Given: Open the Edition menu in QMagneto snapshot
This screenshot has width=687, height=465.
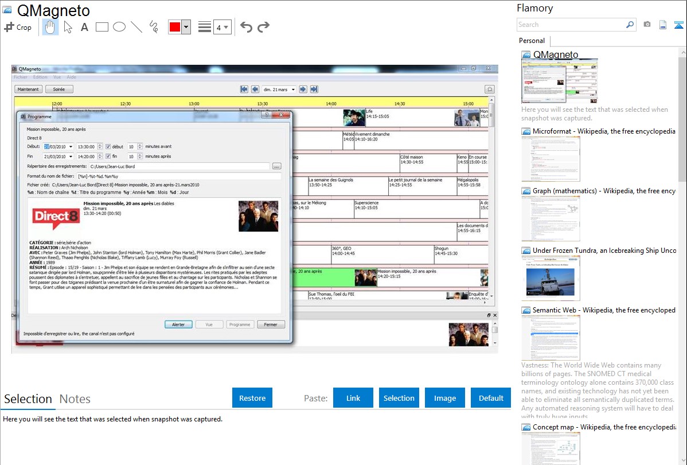Looking at the screenshot, I should coord(40,77).
